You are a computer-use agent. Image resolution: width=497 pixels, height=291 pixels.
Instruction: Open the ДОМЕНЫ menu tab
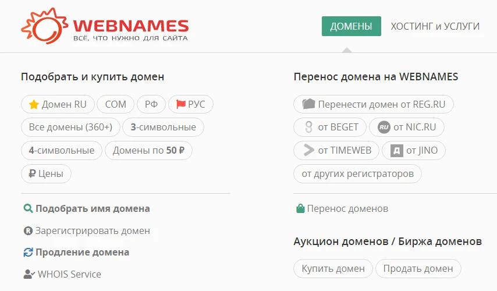(x=351, y=26)
